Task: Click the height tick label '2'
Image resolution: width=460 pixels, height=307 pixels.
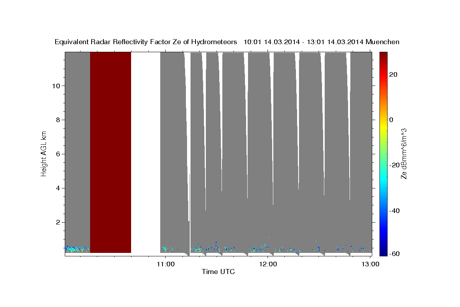Action: point(58,222)
